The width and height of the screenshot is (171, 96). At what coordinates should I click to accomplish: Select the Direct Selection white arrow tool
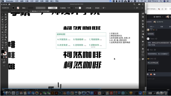pos(6,14)
